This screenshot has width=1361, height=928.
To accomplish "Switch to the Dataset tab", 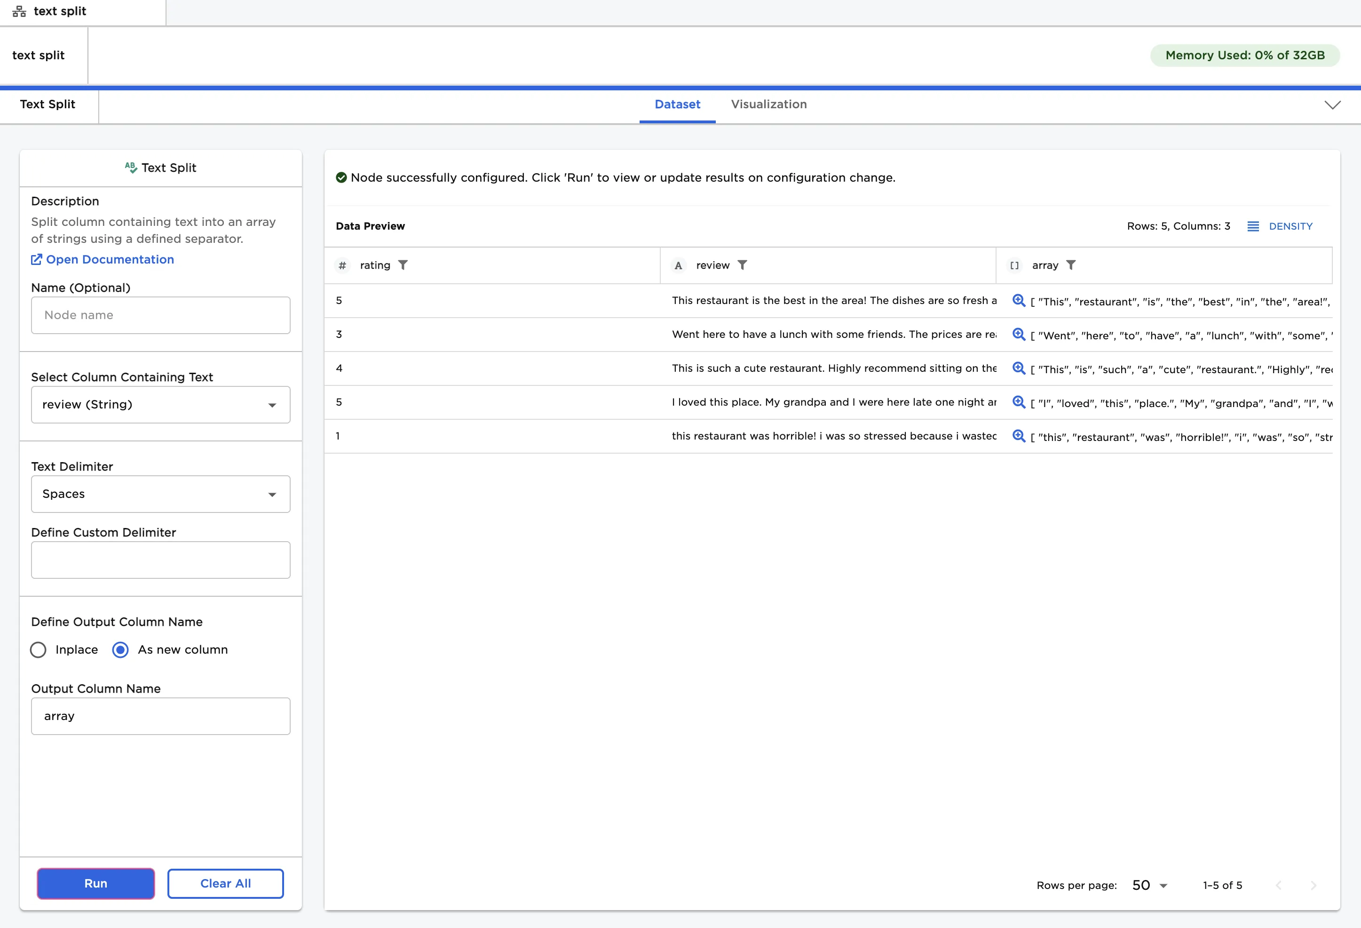I will point(677,104).
